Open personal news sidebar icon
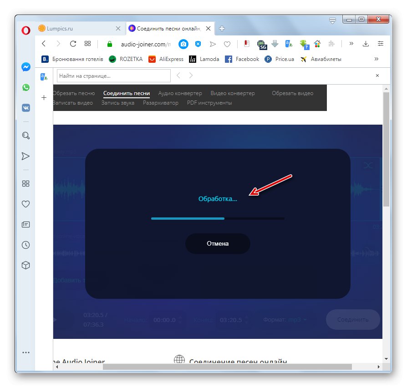The width and height of the screenshot is (407, 388). click(25, 224)
